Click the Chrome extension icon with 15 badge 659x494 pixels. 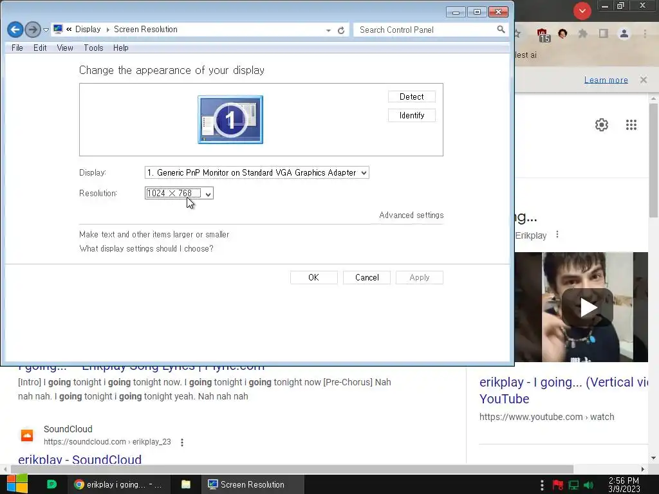click(543, 35)
